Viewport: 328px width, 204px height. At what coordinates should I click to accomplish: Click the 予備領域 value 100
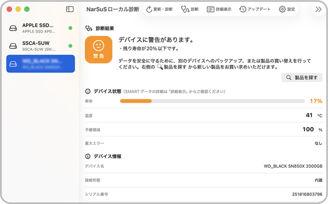[x=308, y=129]
